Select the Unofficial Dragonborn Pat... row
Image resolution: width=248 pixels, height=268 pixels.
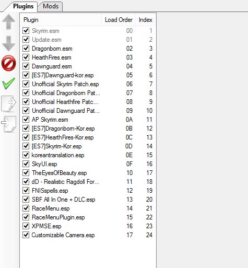(x=88, y=93)
